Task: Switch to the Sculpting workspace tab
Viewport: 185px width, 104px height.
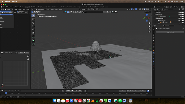Action: click(40, 7)
